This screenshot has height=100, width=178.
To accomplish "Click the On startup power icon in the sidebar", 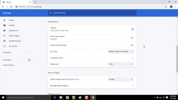I will click(4, 46).
